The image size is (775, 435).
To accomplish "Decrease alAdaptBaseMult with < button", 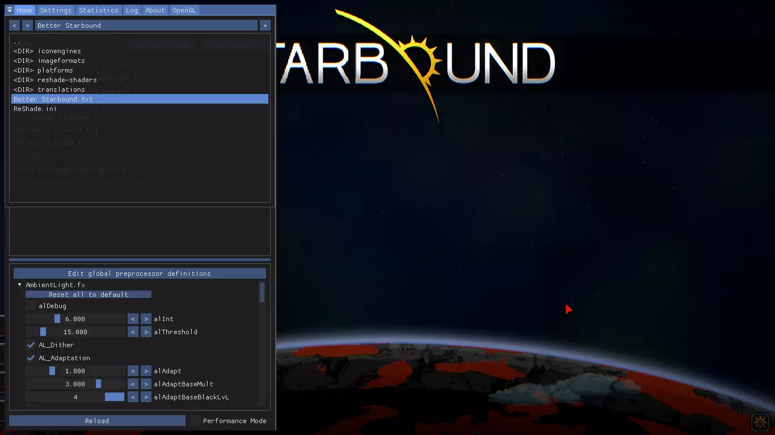I will 133,384.
